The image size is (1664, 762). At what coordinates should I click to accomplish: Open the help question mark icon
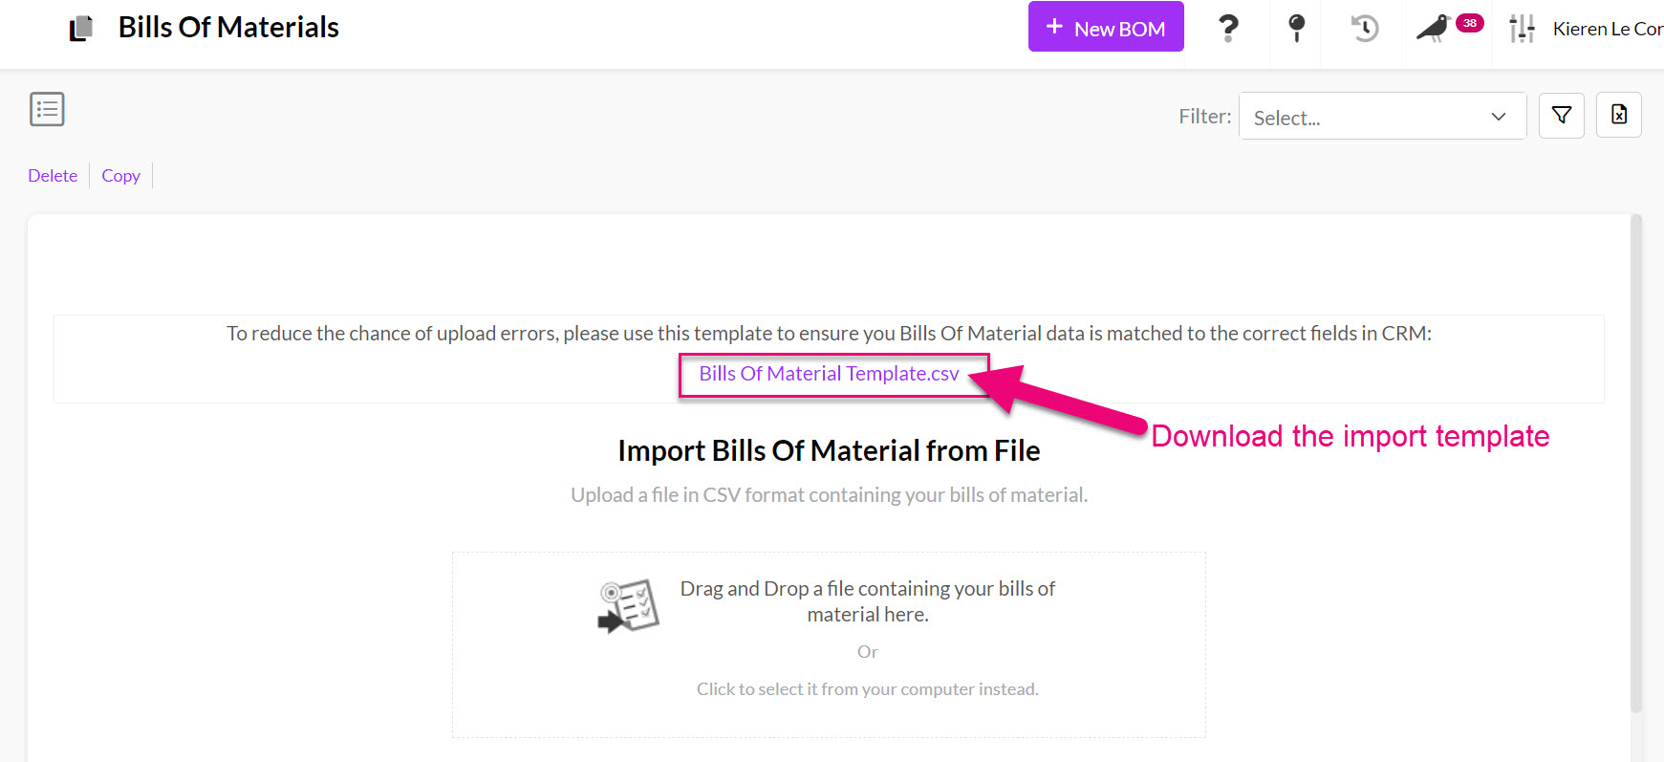click(x=1228, y=28)
